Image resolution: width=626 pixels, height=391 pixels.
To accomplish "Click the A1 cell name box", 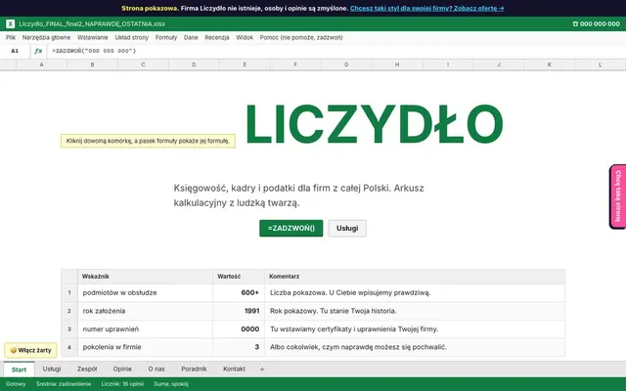I will tap(15, 51).
